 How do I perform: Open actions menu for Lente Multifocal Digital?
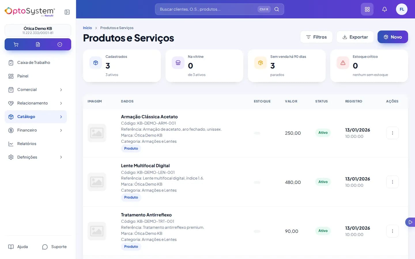pos(393,182)
